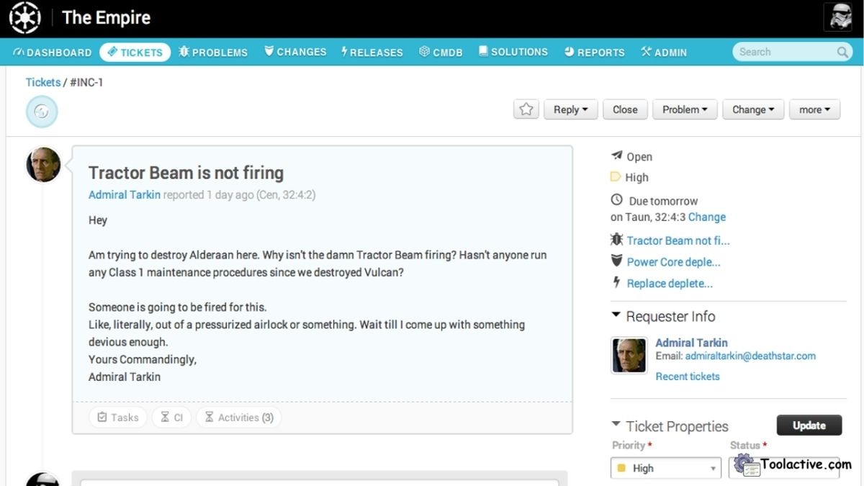The image size is (864, 486).
Task: Click the Empire logo at top left
Action: pos(24,17)
